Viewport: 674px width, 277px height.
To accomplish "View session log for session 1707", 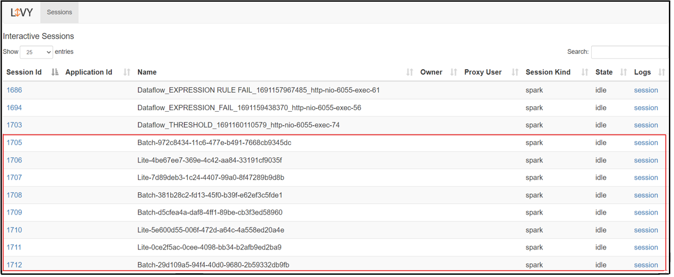I will pyautogui.click(x=646, y=178).
